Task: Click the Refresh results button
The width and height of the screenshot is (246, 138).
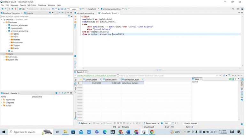Action: click(x=83, y=123)
